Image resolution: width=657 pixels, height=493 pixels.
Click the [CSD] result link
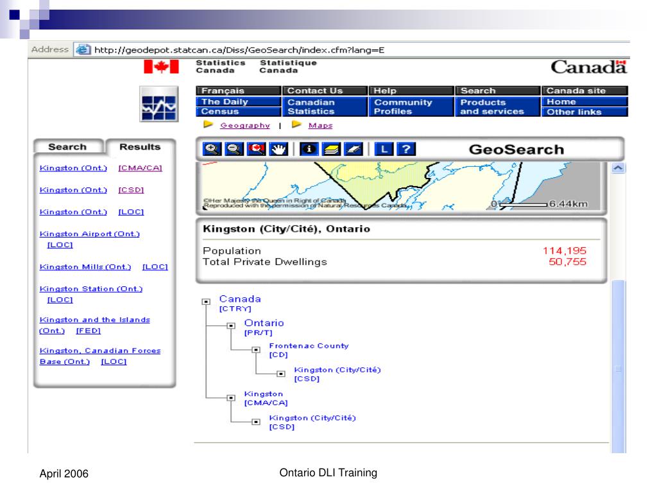[131, 190]
